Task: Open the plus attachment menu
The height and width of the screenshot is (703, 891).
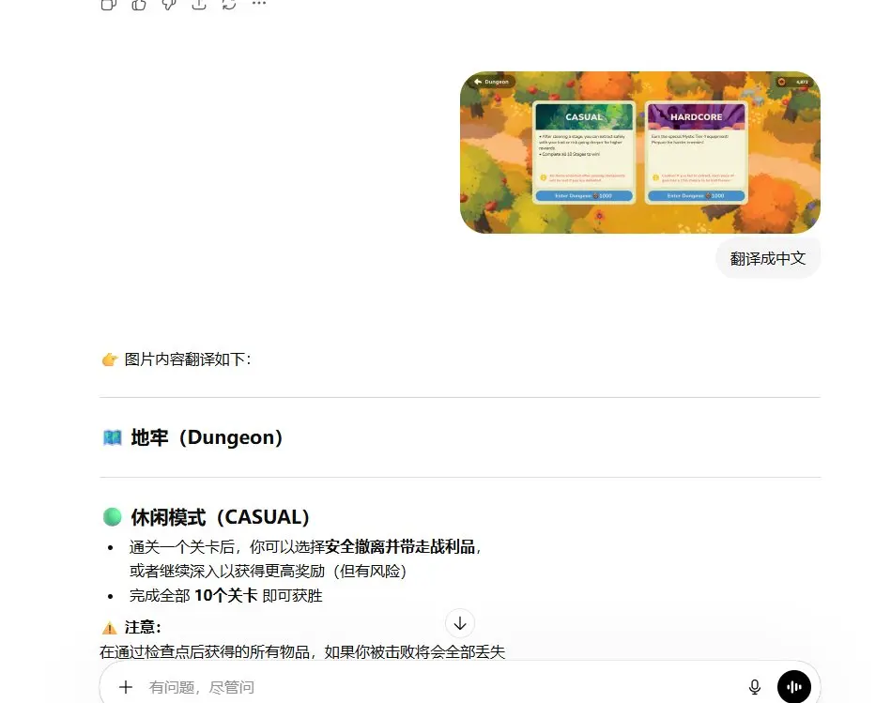Action: 126,687
